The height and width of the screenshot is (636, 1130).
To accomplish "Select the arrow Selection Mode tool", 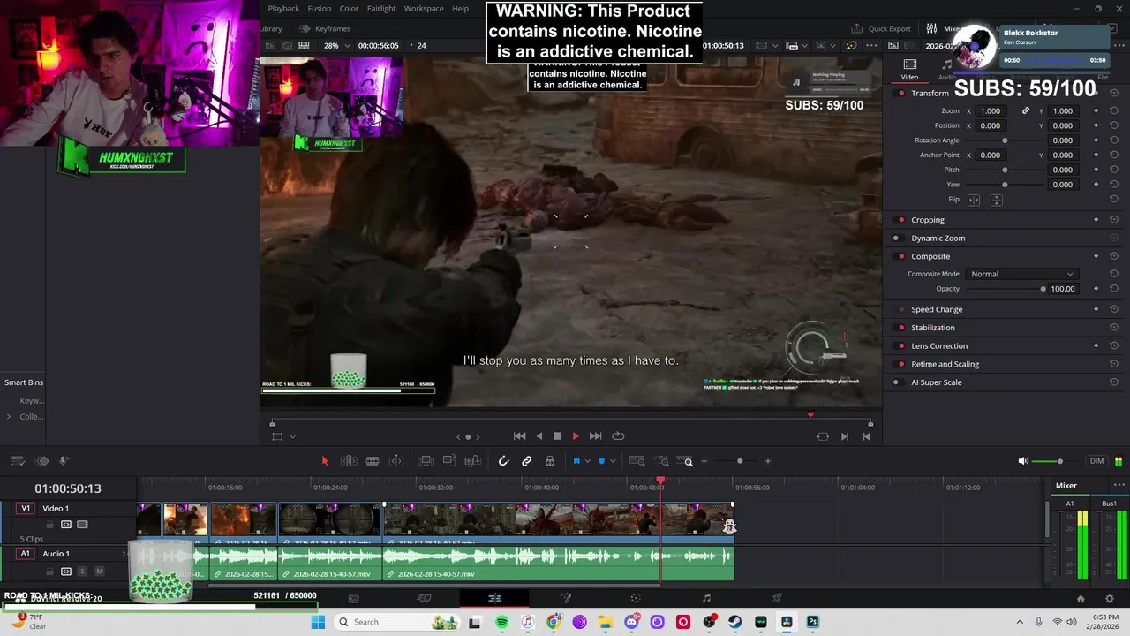I will tap(325, 461).
